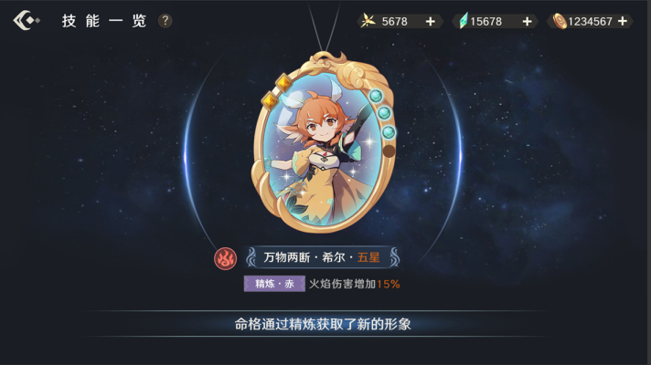Viewport: 651px width, 365px height.
Task: Add coins using plus next to 1234567
Action: pyautogui.click(x=623, y=21)
